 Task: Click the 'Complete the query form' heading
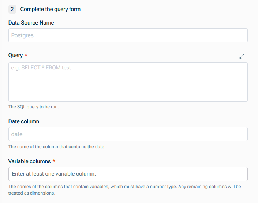point(51,9)
